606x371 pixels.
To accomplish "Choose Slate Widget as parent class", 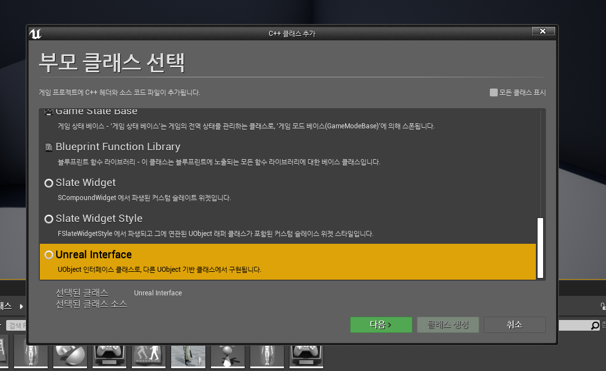I will click(288, 189).
